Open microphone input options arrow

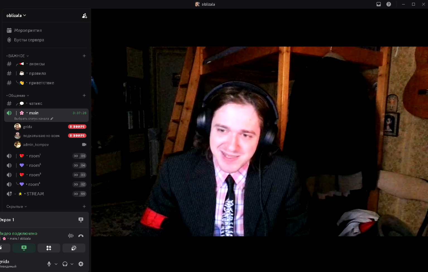(x=56, y=264)
